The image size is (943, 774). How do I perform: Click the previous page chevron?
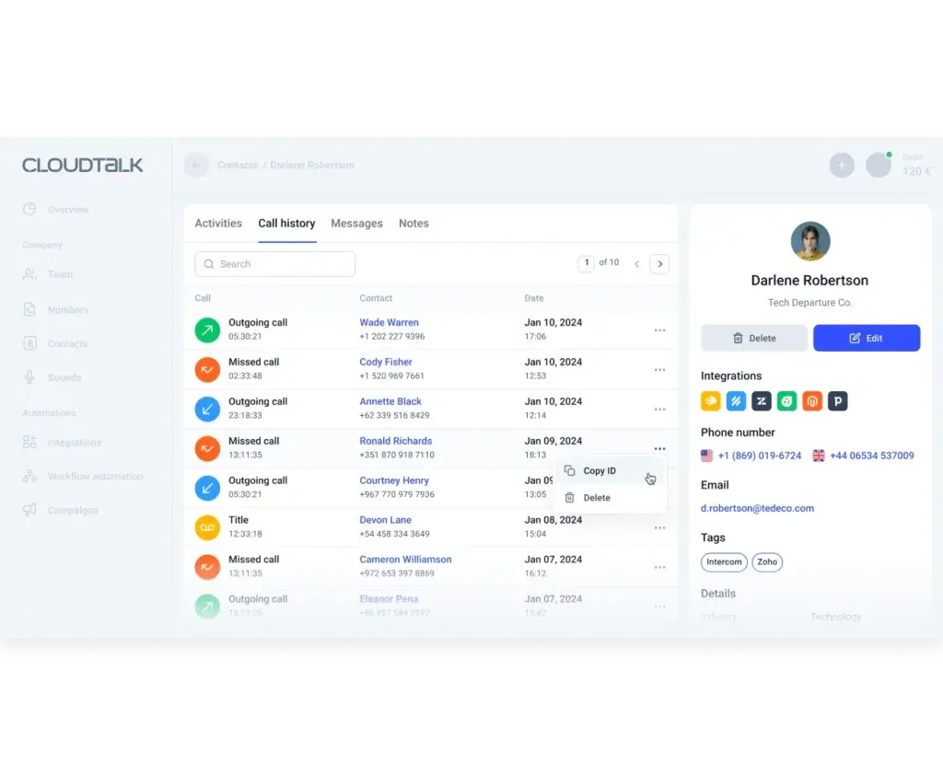636,263
